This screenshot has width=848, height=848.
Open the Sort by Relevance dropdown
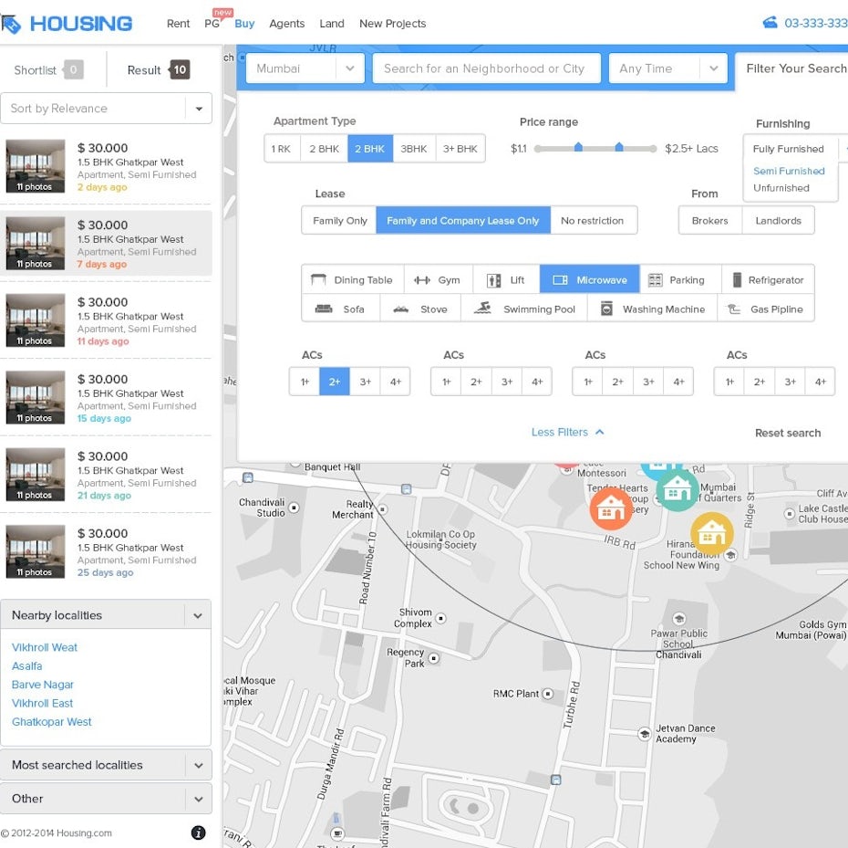click(107, 109)
